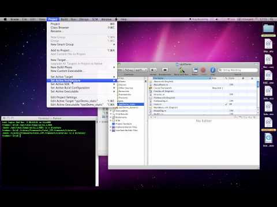The image size is (277, 207).
Task: Choose Add to Project menu entry
Action: (x=83, y=50)
